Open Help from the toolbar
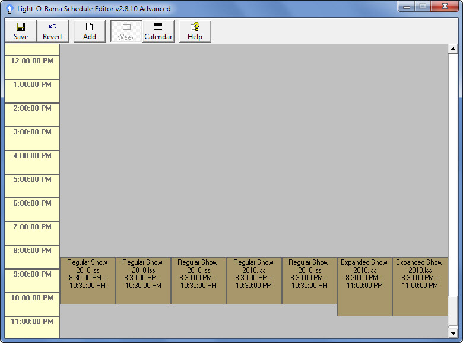This screenshot has width=463, height=343. tap(195, 31)
